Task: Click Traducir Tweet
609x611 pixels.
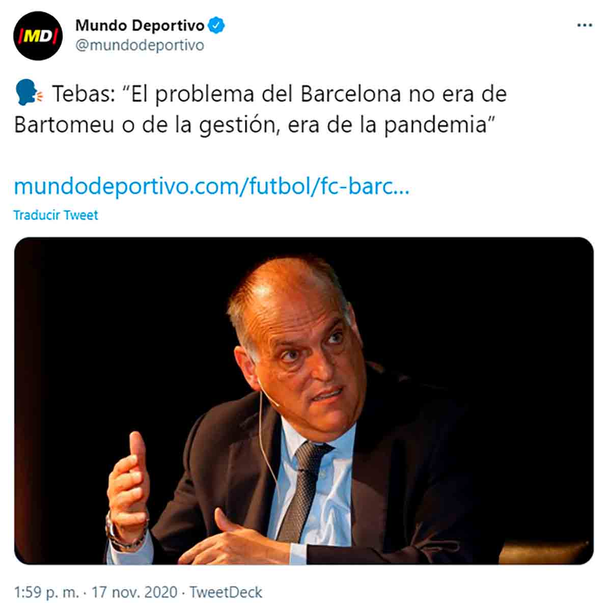Action: pos(56,215)
